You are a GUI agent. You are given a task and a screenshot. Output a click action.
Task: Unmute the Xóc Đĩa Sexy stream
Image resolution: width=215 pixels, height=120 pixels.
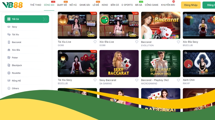click(186, 15)
